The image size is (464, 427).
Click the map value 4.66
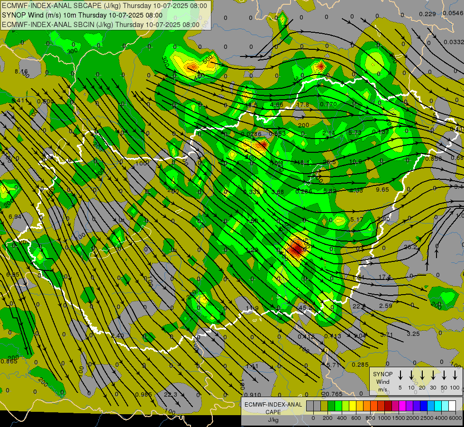pyautogui.click(x=277, y=104)
